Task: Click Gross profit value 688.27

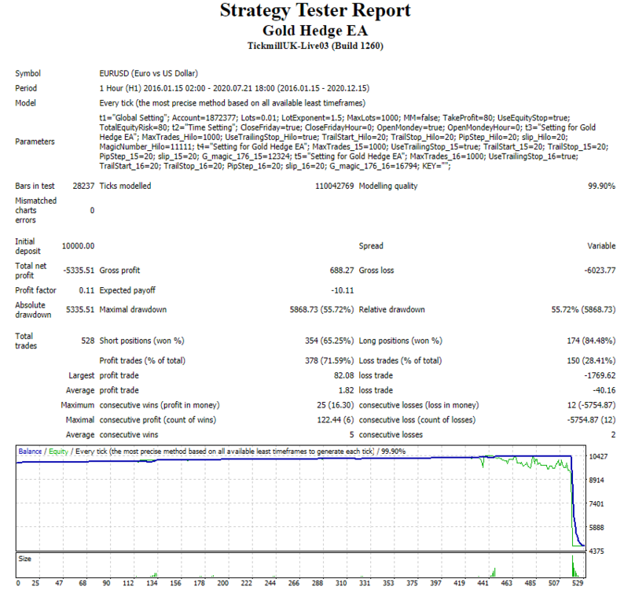Action: coord(341,270)
